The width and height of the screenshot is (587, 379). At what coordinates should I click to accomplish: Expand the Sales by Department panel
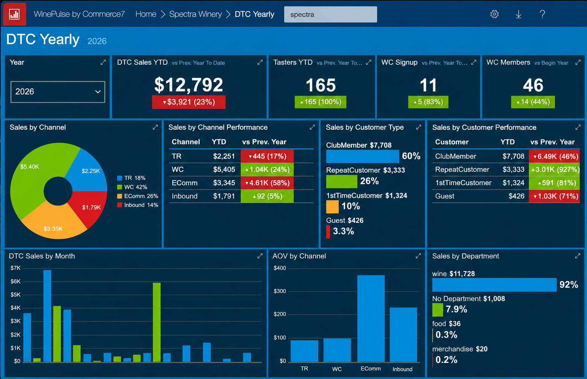pyautogui.click(x=578, y=256)
